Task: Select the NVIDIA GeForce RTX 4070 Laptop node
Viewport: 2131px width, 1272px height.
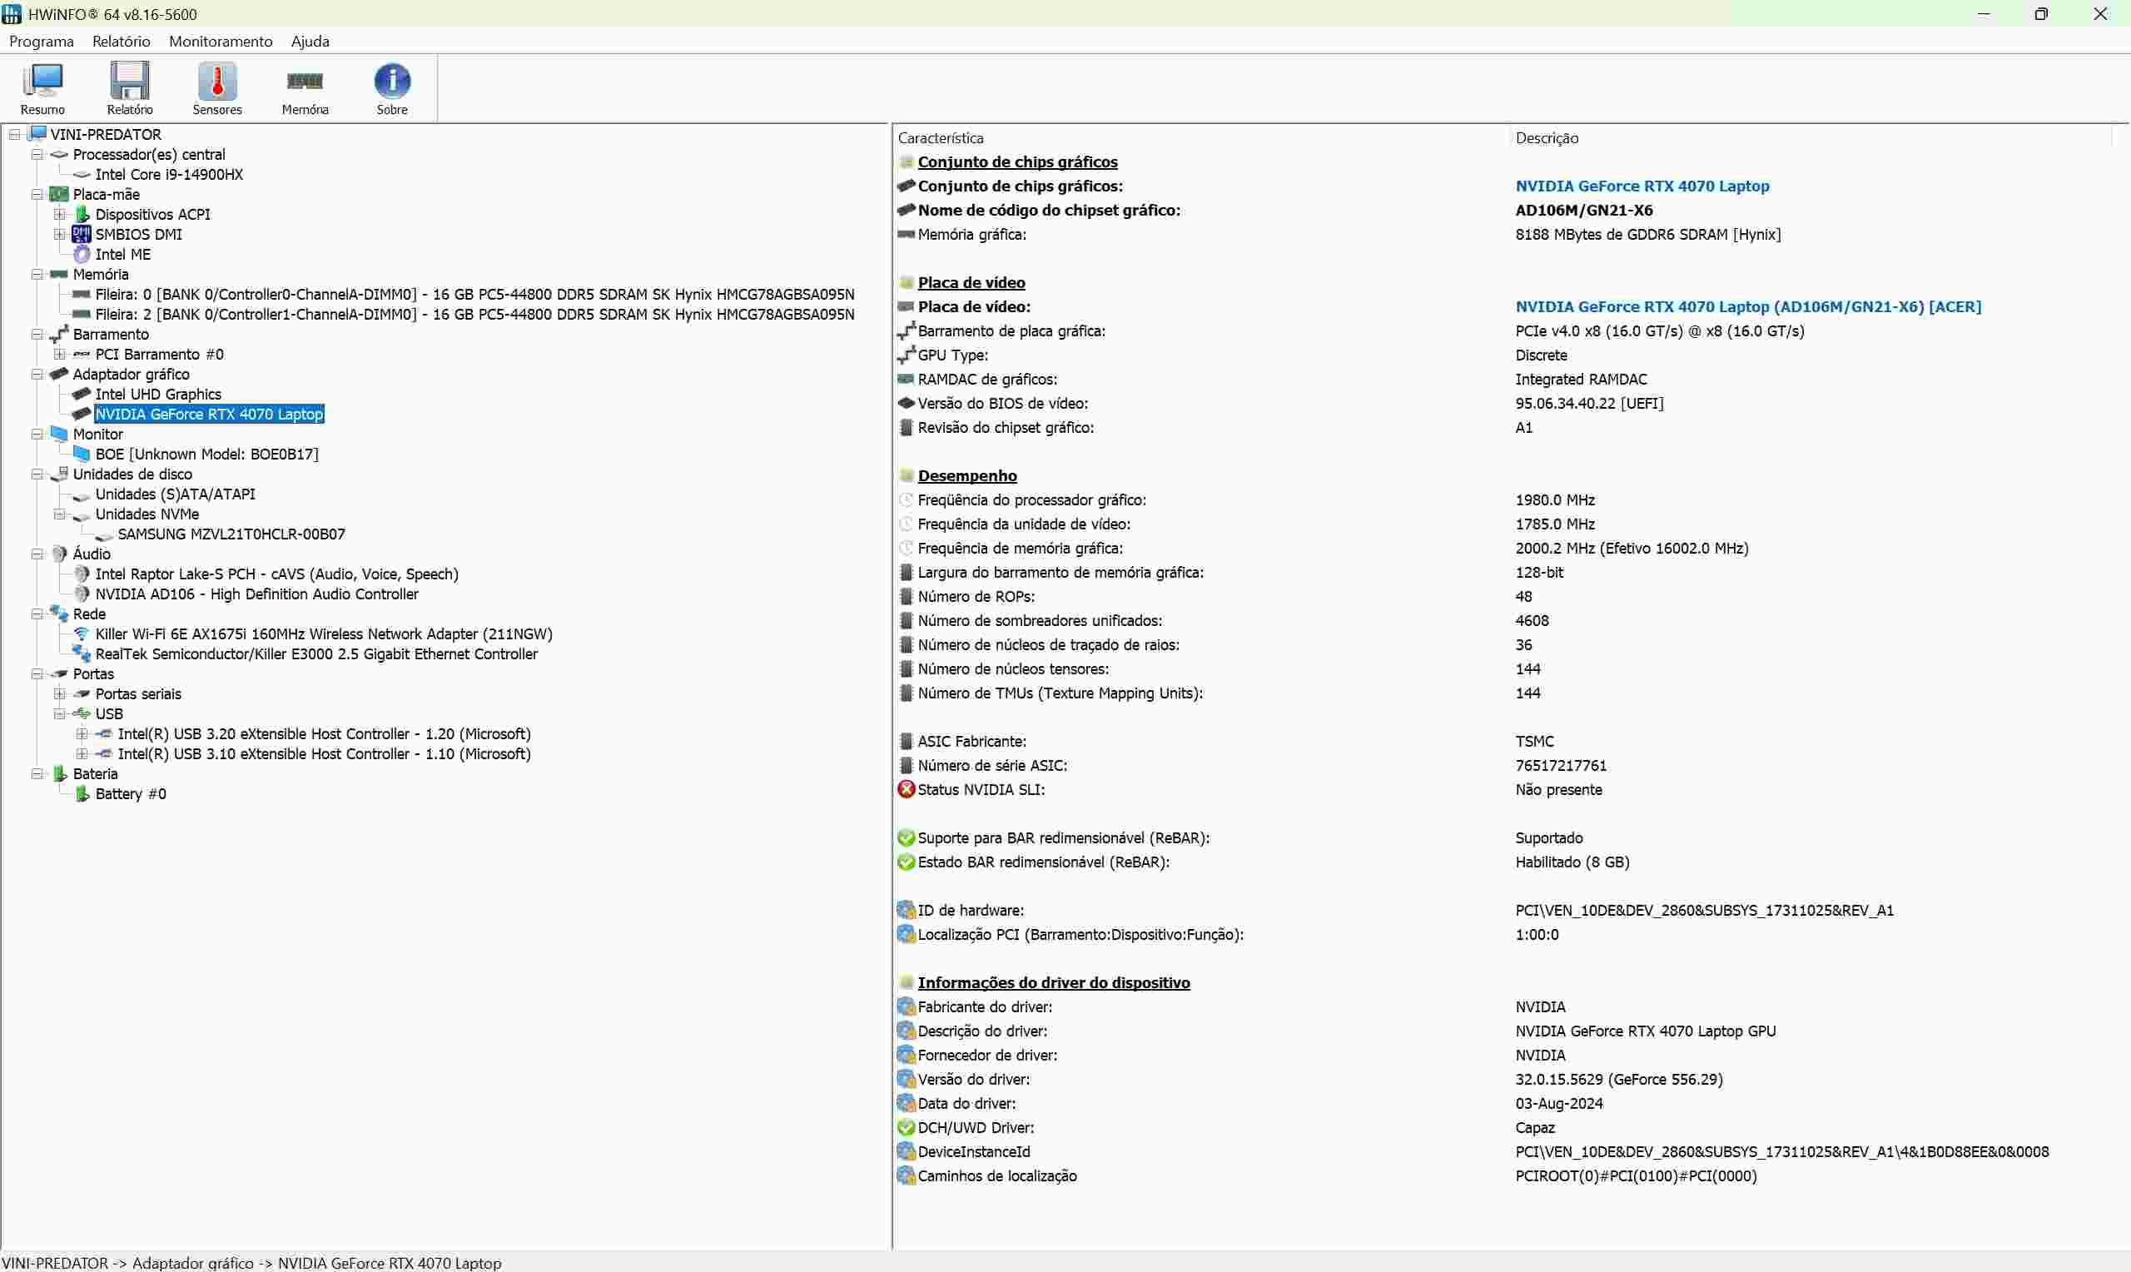Action: pos(209,414)
